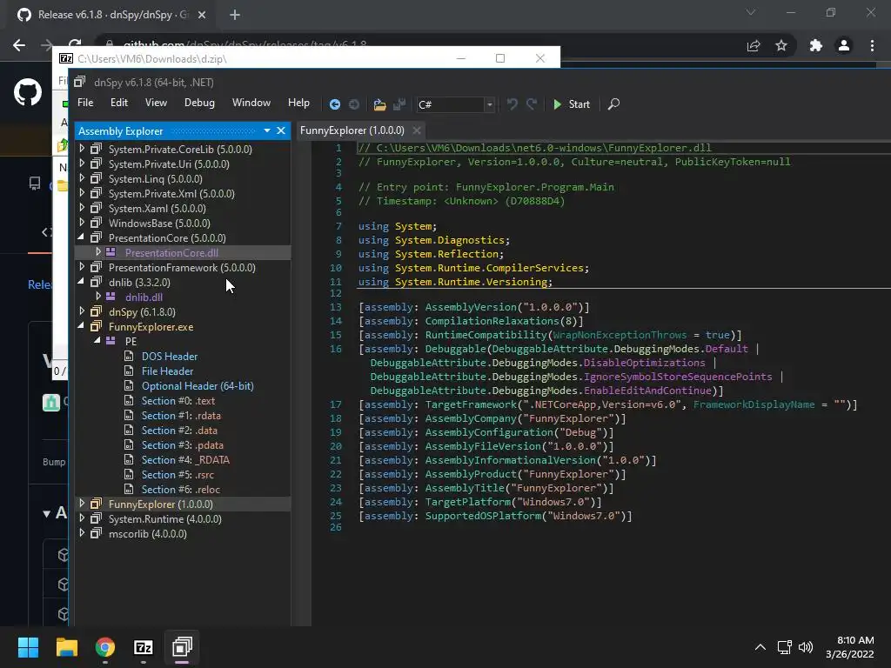Open the Chrome extensions puzzle icon
This screenshot has height=668, width=891.
pyautogui.click(x=816, y=45)
